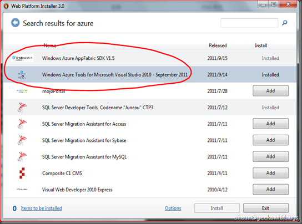The image size is (302, 224).
Task: Add Composite C1 CMS
Action: (270, 173)
